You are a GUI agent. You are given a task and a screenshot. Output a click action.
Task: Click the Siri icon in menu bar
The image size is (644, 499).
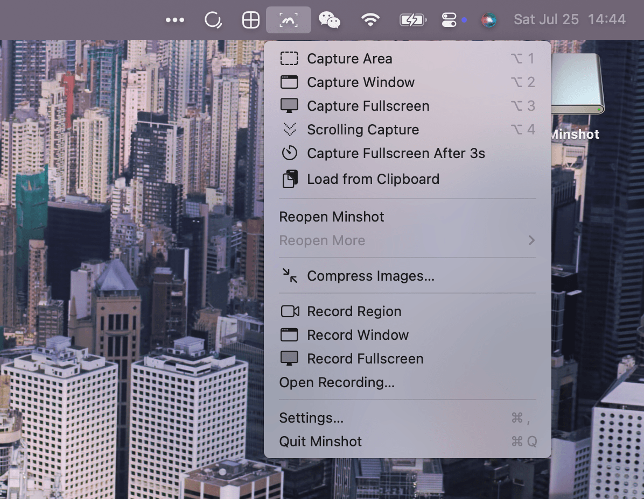[489, 20]
